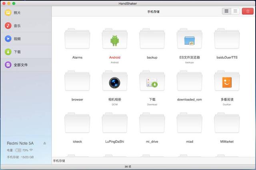Click the baiduDuerTTS folder name text

click(227, 58)
